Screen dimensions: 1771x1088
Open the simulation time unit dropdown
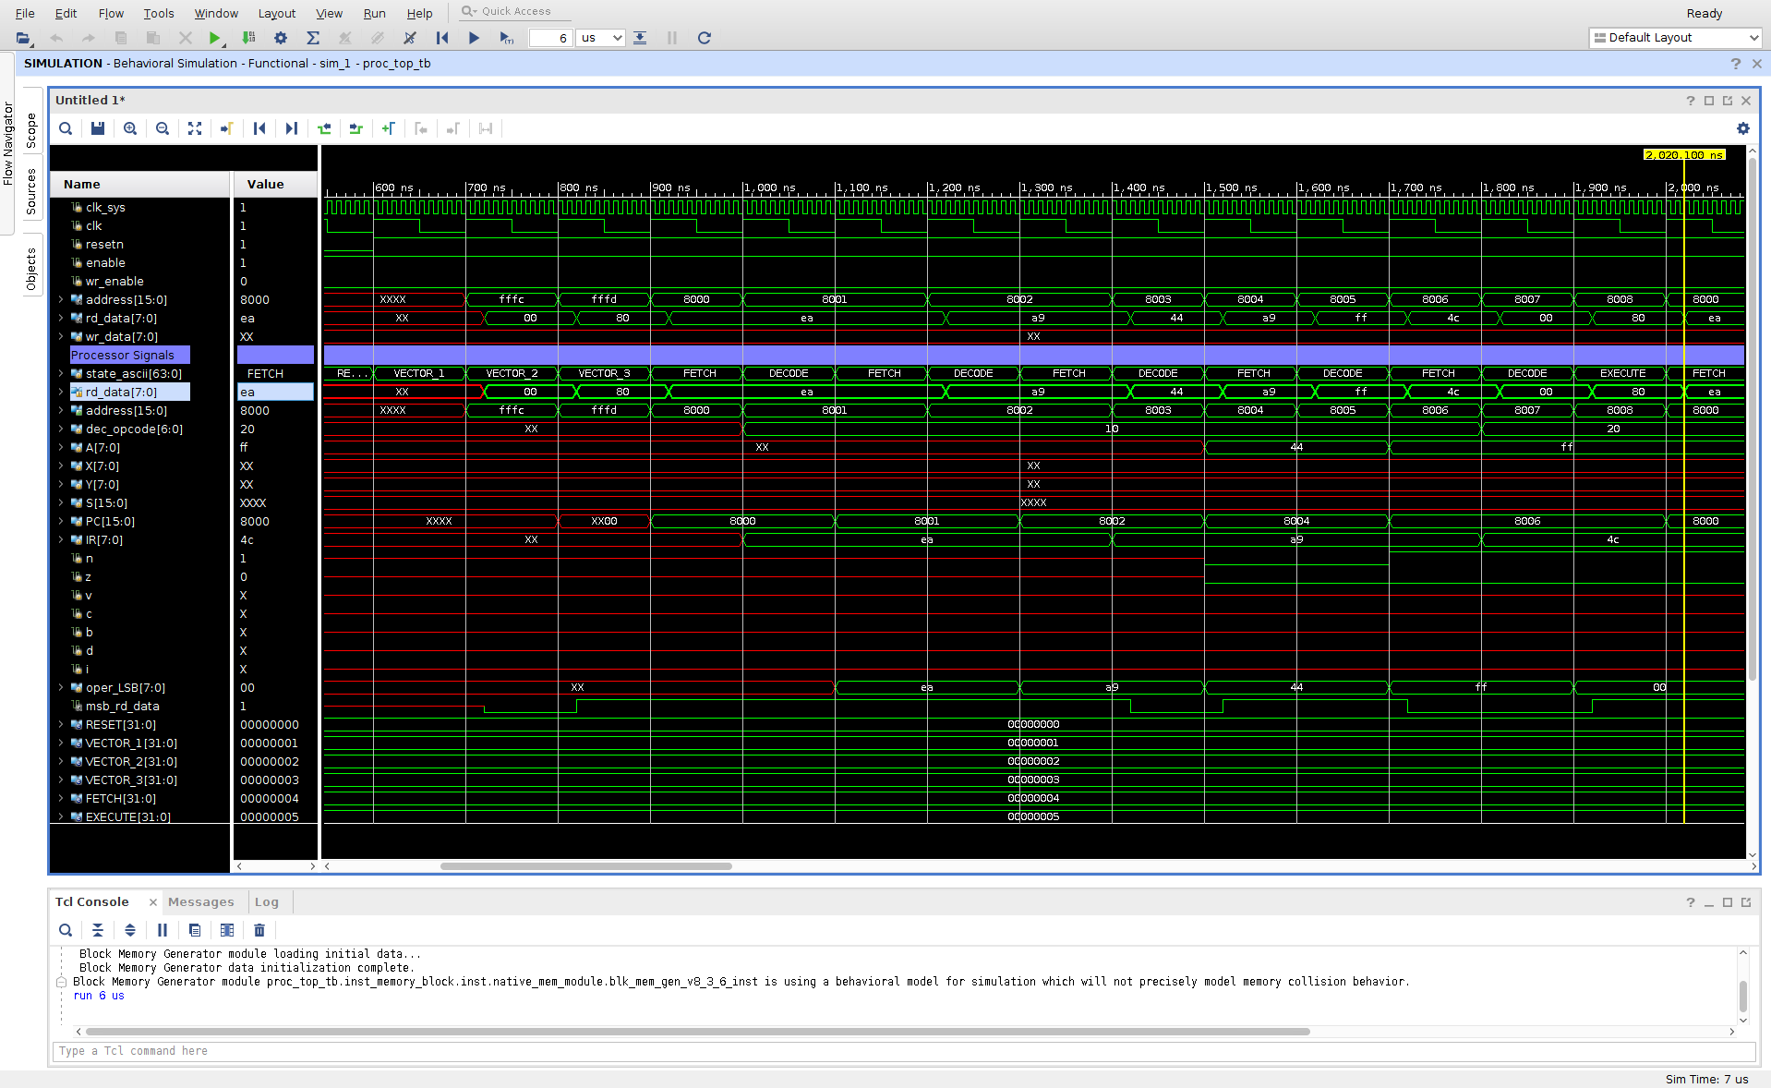(600, 38)
